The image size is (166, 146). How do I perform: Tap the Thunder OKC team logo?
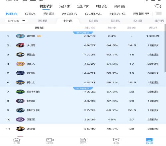(20, 36)
